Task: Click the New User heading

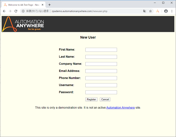Action: tap(88, 37)
